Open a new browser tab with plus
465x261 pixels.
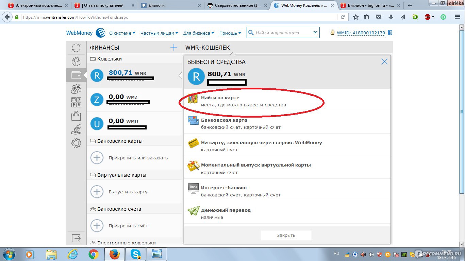point(410,5)
